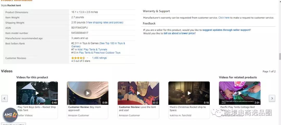Screen dimensions: 281x125
Task: Play the 'Boy mom approved!' review video
Action: [88, 93]
